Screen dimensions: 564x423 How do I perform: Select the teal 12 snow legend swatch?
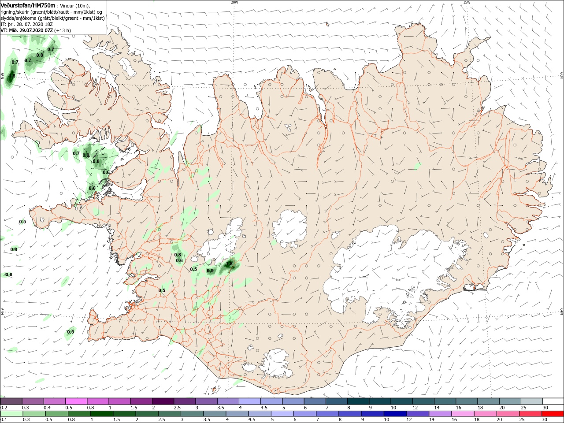[x=423, y=401]
